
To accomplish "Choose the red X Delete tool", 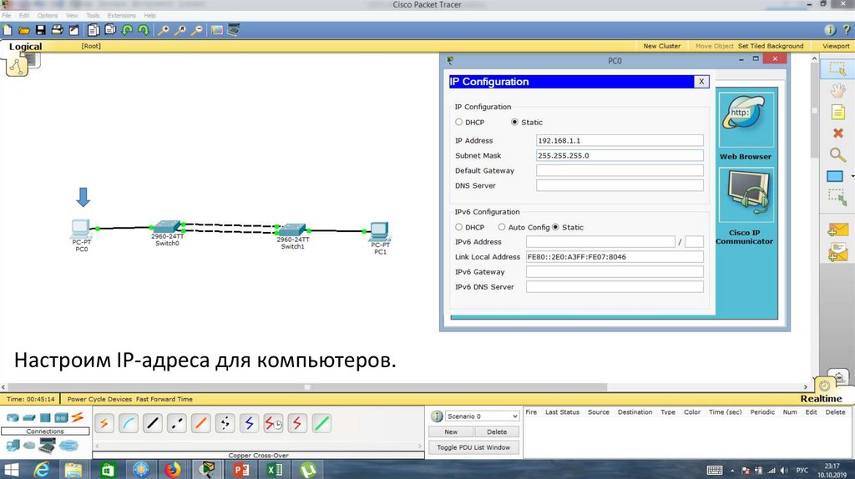I will click(x=838, y=133).
